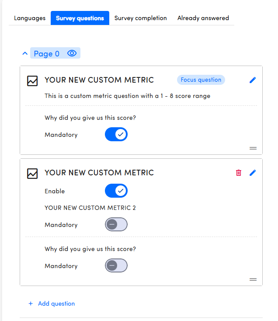The image size is (278, 321).
Task: Toggle Mandatory under YOUR NEW CUSTOM METRIC 2
Action: (116, 225)
